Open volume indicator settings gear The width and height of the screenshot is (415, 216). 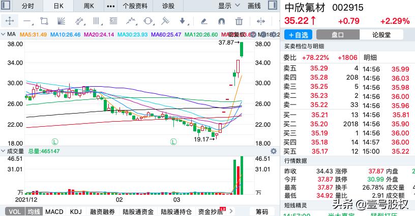[x=274, y=151]
